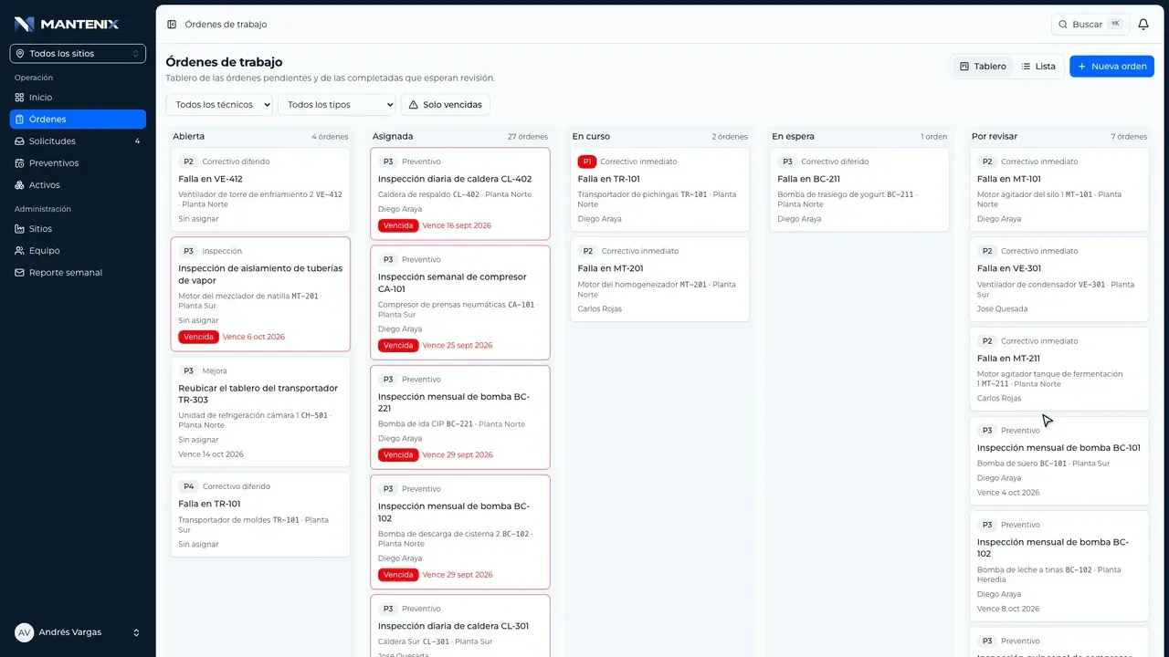Switch to Lista view

point(1038,67)
